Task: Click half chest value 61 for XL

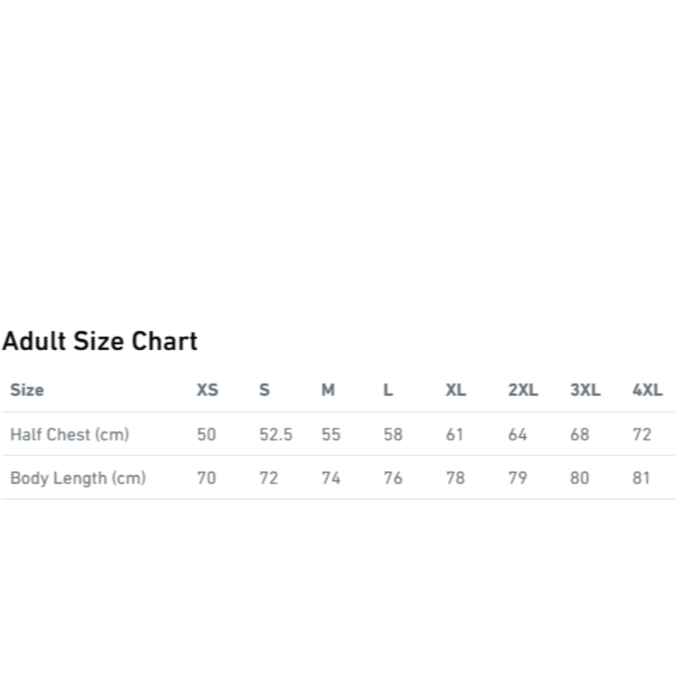Action: (x=456, y=435)
